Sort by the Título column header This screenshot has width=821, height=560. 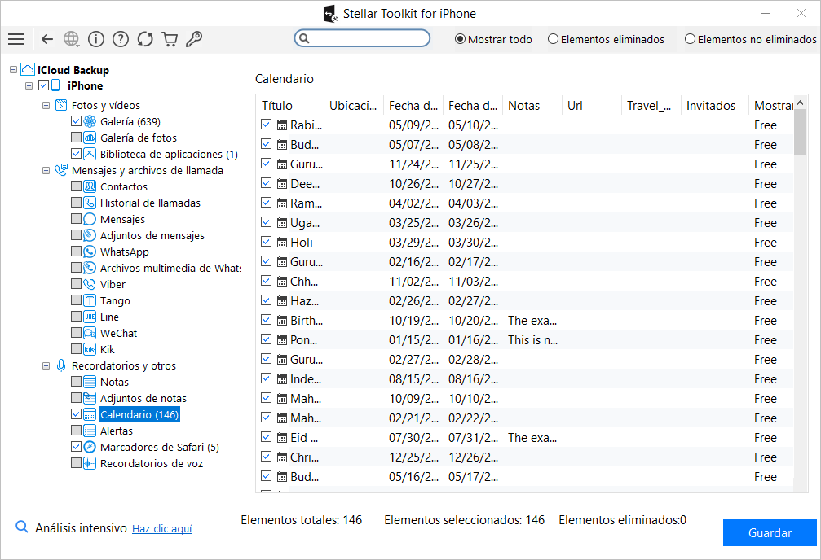click(x=277, y=106)
